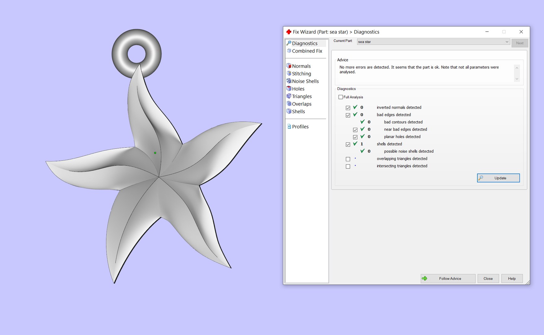Image resolution: width=544 pixels, height=335 pixels.
Task: Click green checkmark beside bad contours
Action: pyautogui.click(x=362, y=122)
